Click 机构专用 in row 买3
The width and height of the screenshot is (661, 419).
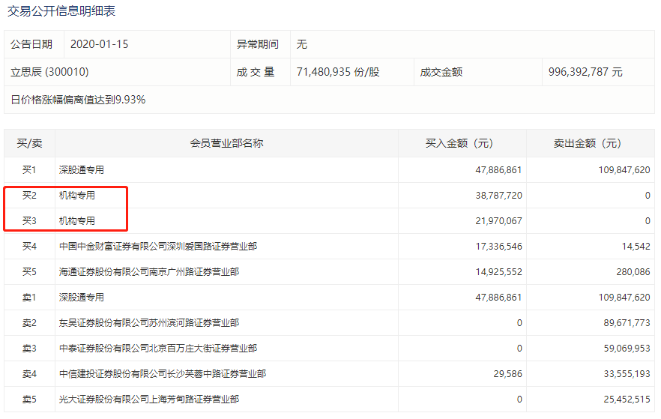pyautogui.click(x=77, y=221)
